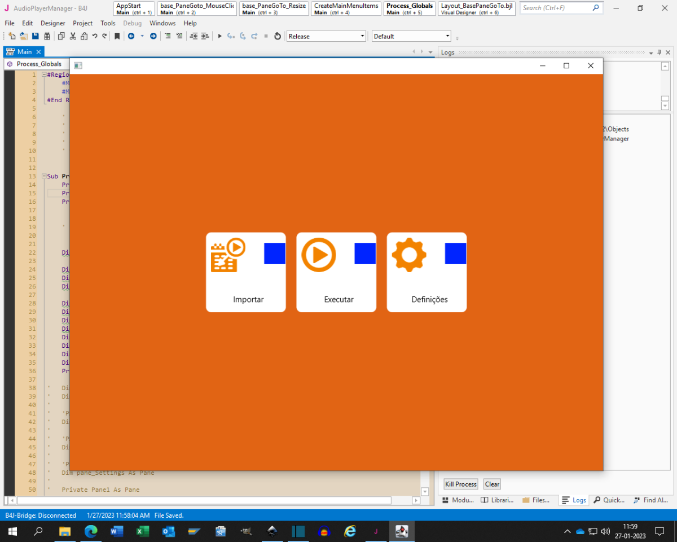The width and height of the screenshot is (677, 542).
Task: Click the Kill Process button
Action: pos(461,484)
